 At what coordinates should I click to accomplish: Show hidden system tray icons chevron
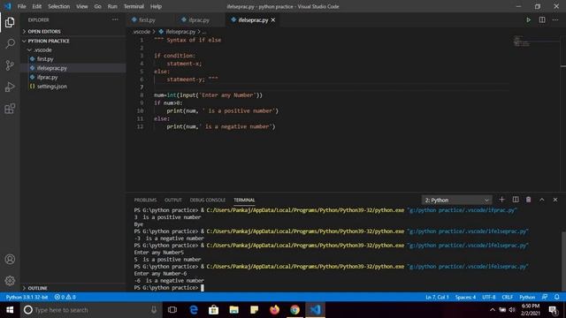click(x=493, y=310)
